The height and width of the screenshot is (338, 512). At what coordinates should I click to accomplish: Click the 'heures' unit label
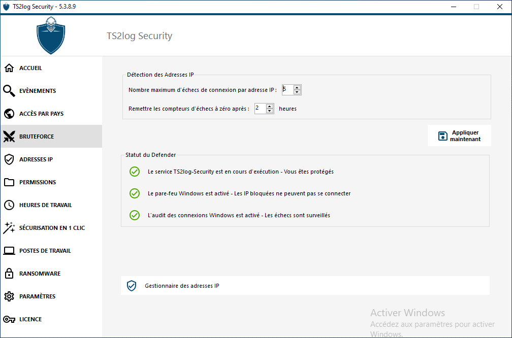[x=287, y=109]
